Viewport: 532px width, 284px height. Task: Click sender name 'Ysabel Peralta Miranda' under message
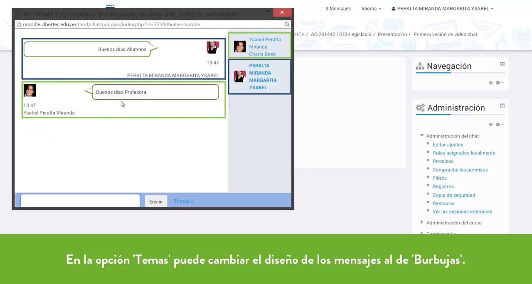49,113
